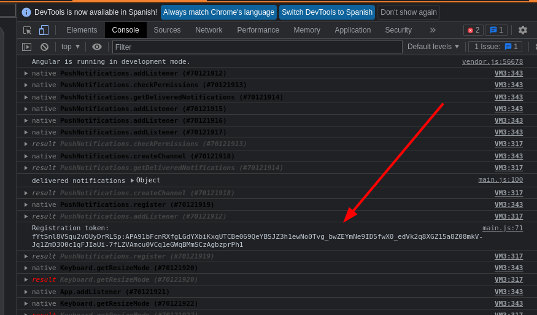
Task: Click the blue message count badge
Action: tap(496, 30)
